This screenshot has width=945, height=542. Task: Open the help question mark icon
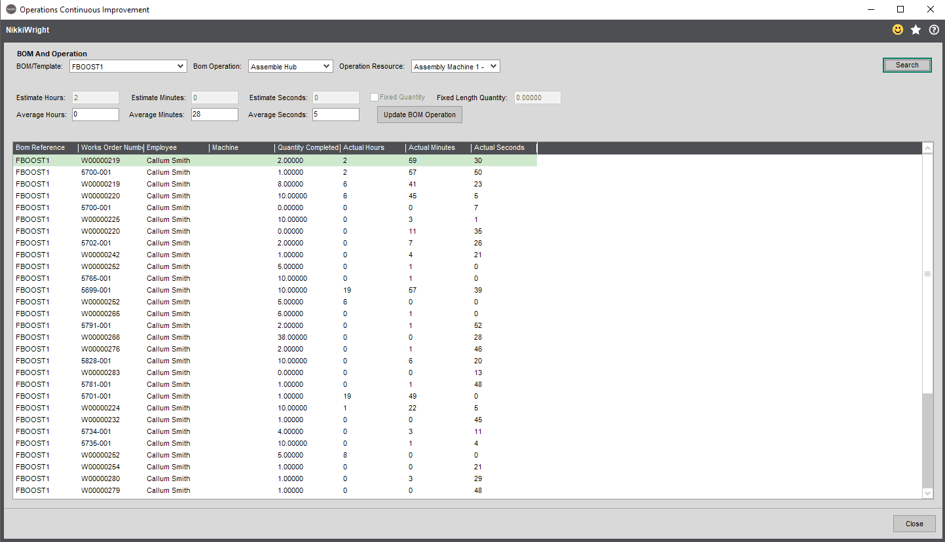(934, 30)
